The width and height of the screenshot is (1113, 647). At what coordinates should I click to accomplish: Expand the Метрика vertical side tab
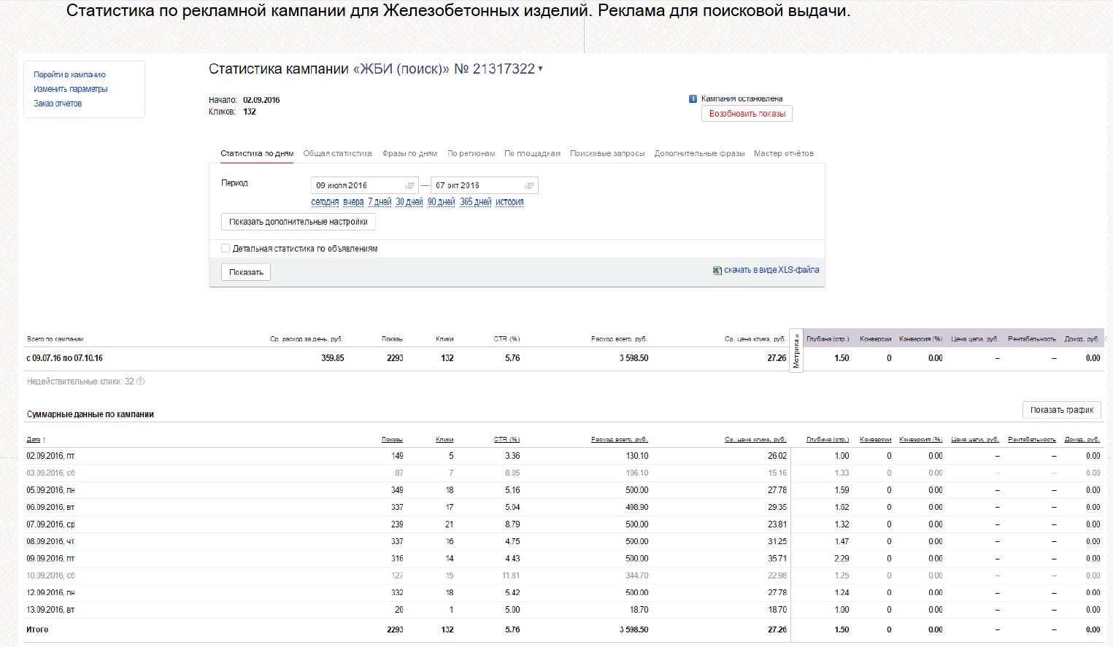(796, 351)
